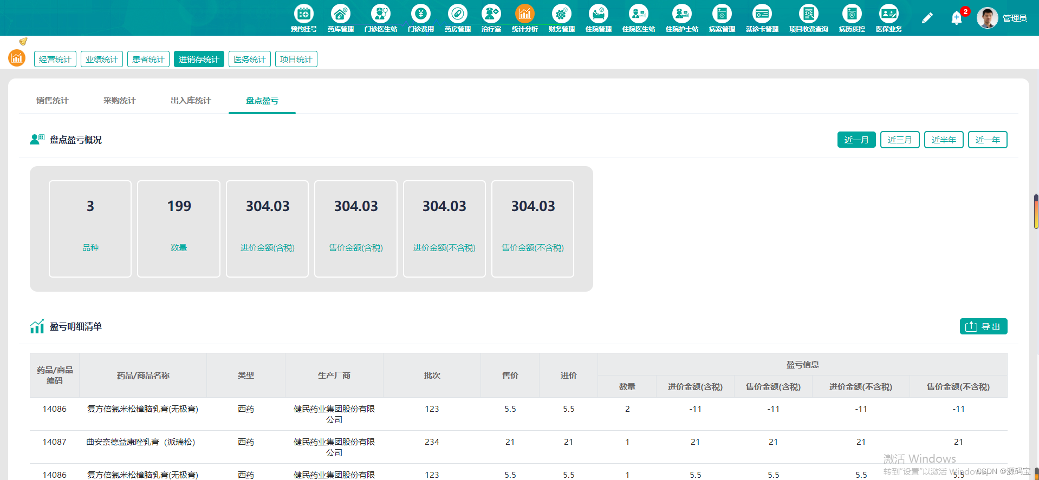Screen dimensions: 1039x480
Task: Select the 进销存统计 category
Action: pos(198,59)
